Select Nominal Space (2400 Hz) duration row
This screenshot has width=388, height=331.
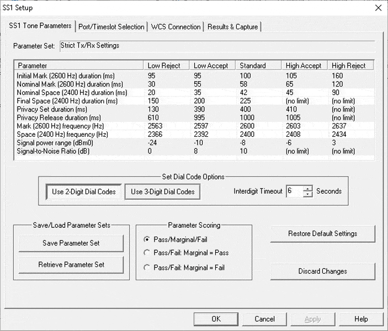click(194, 93)
